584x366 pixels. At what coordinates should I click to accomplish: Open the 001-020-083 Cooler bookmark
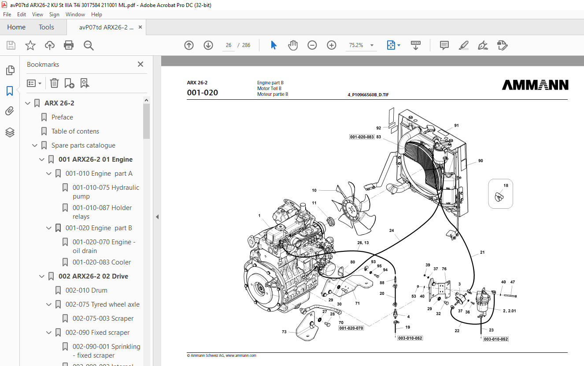[x=102, y=262]
